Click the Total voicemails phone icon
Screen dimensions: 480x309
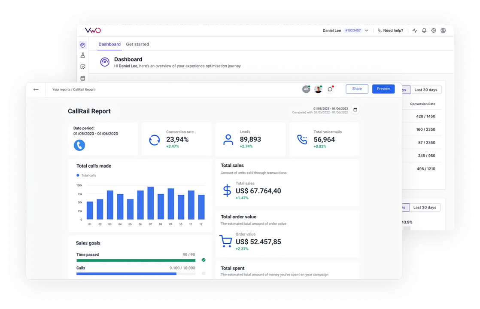302,140
